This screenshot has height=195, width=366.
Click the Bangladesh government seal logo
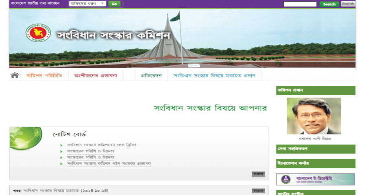tap(38, 32)
